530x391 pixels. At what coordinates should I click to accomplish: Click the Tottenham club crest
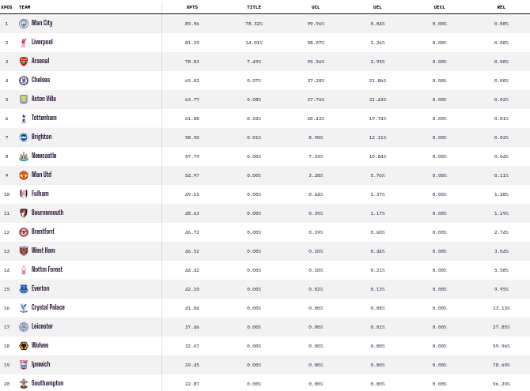pyautogui.click(x=24, y=118)
